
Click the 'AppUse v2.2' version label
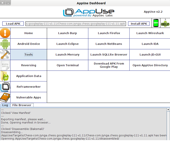pyautogui.click(x=153, y=12)
